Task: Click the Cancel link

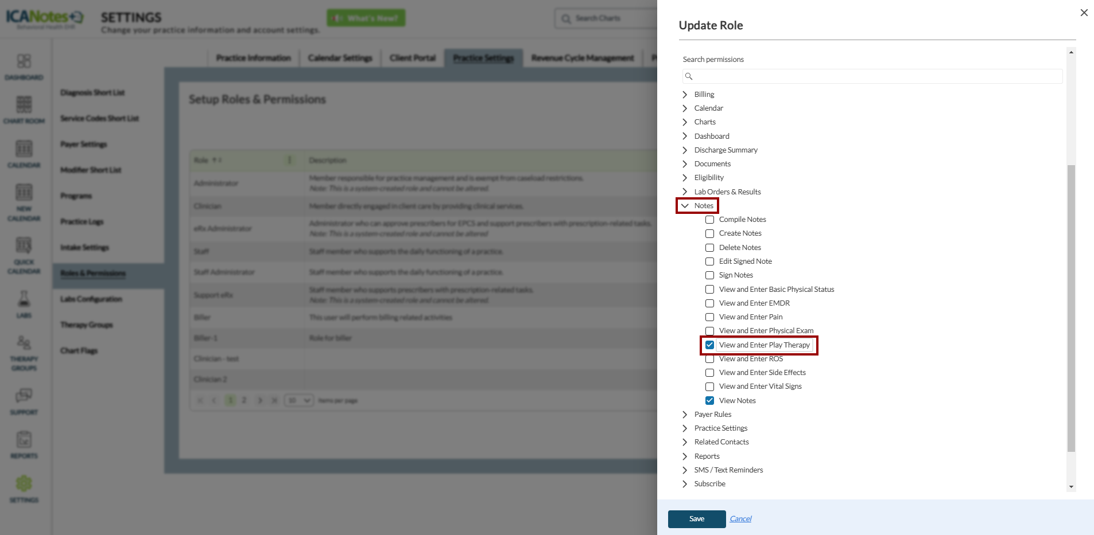Action: (x=740, y=519)
